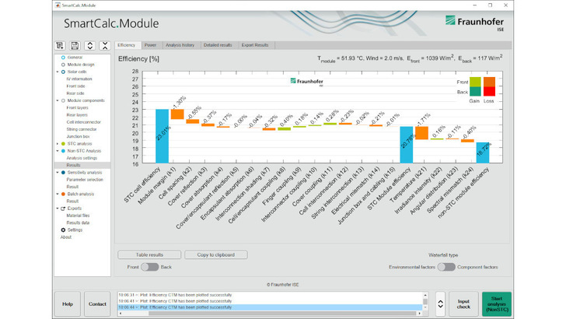Click the Front Gain legend color swatch
Image resolution: width=566 pixels, height=319 pixels.
(x=475, y=82)
